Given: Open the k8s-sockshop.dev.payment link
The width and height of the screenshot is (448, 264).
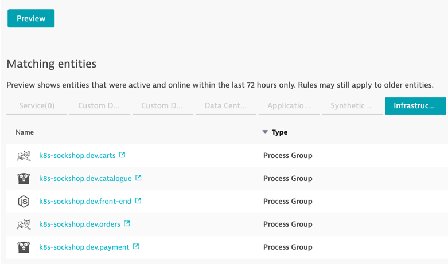Looking at the screenshot, I should pos(84,247).
